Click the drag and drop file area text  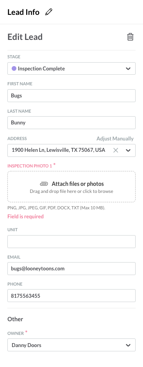point(71,191)
